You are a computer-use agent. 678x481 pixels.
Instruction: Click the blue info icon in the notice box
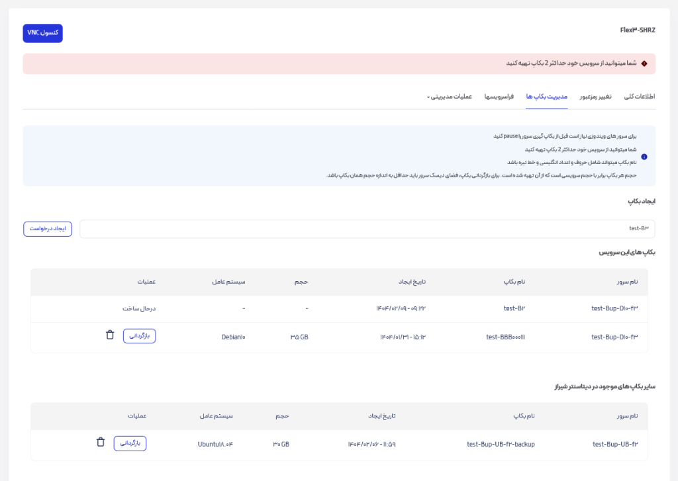point(644,157)
